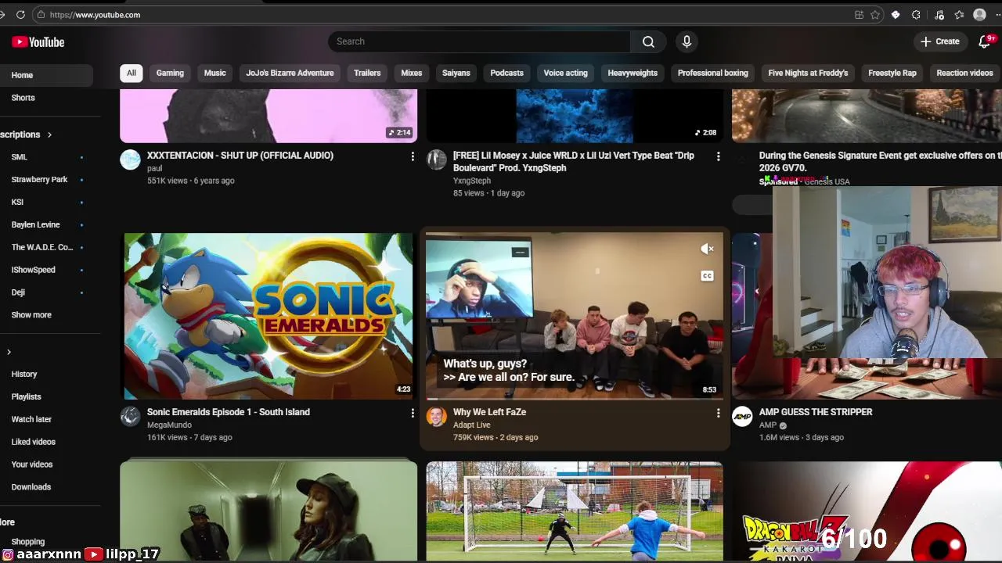Select the Reaction videos chip

(x=964, y=73)
